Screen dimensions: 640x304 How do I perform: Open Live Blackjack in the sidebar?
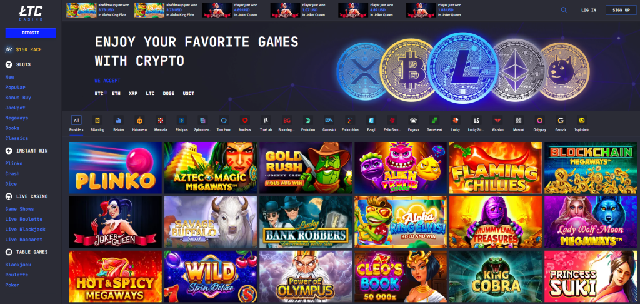(x=25, y=230)
